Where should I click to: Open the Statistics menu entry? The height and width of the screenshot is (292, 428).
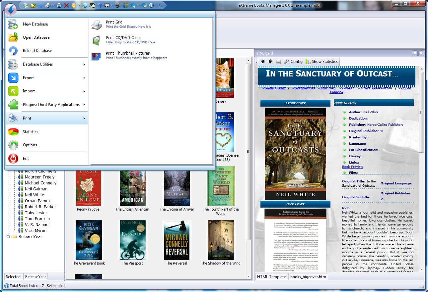(x=31, y=132)
